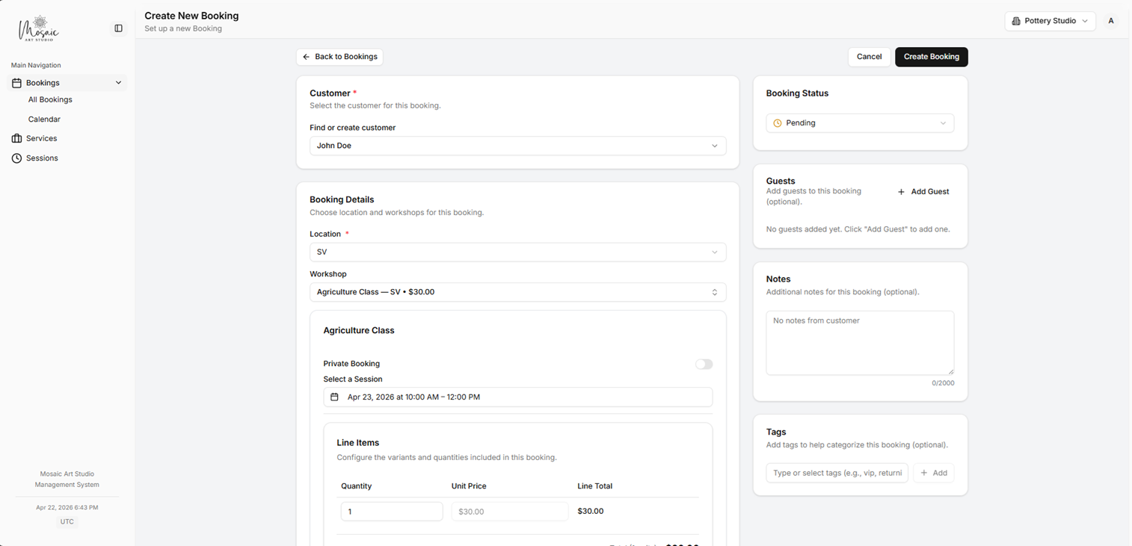Viewport: 1132px width, 546px height.
Task: Click the back arrow on Back to Bookings
Action: tap(305, 57)
